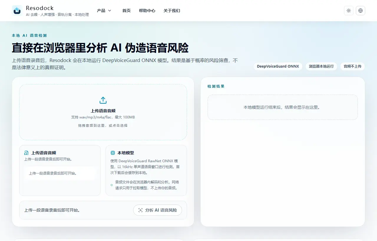This screenshot has width=377, height=241.
Task: Click the chip icon beside 本地模型
Action: pos(113,153)
